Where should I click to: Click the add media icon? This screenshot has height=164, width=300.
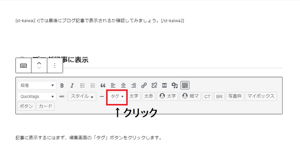175,85
